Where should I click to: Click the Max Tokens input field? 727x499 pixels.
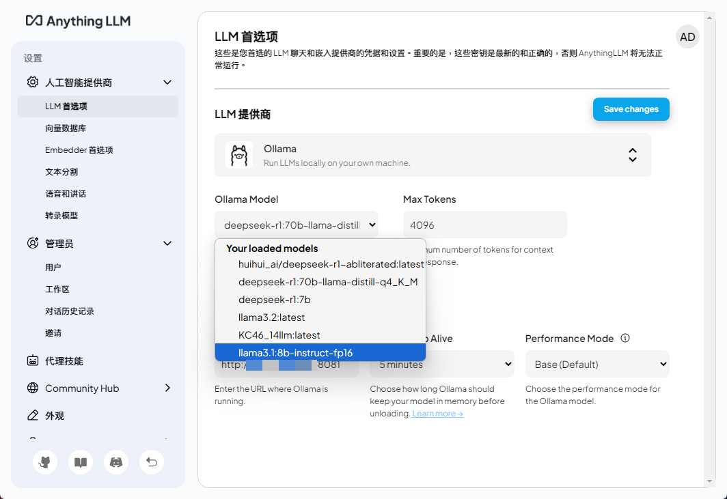[x=485, y=225]
